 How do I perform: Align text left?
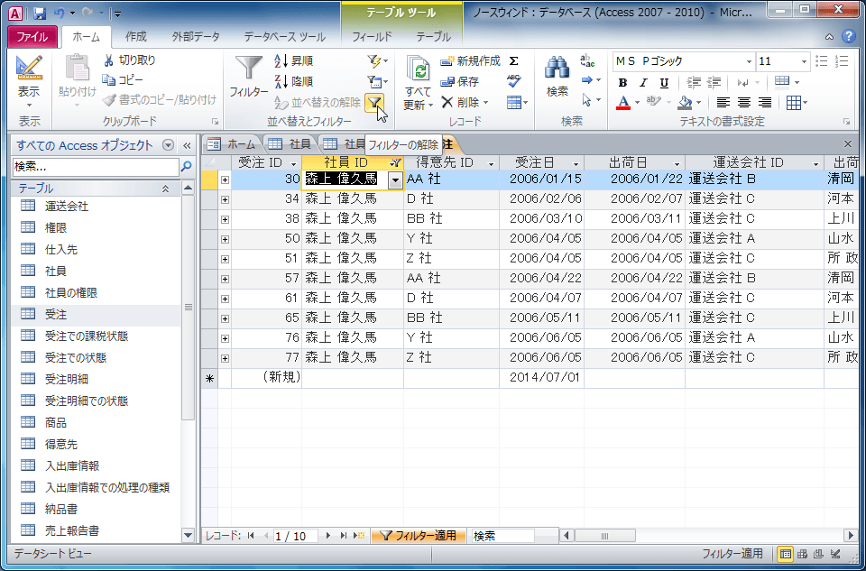(x=723, y=103)
